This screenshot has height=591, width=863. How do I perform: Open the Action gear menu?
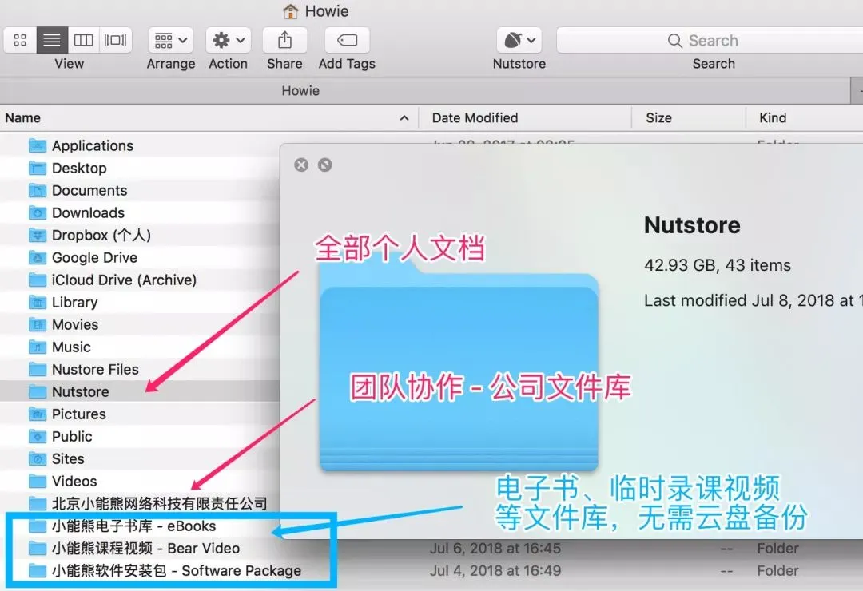coord(229,40)
